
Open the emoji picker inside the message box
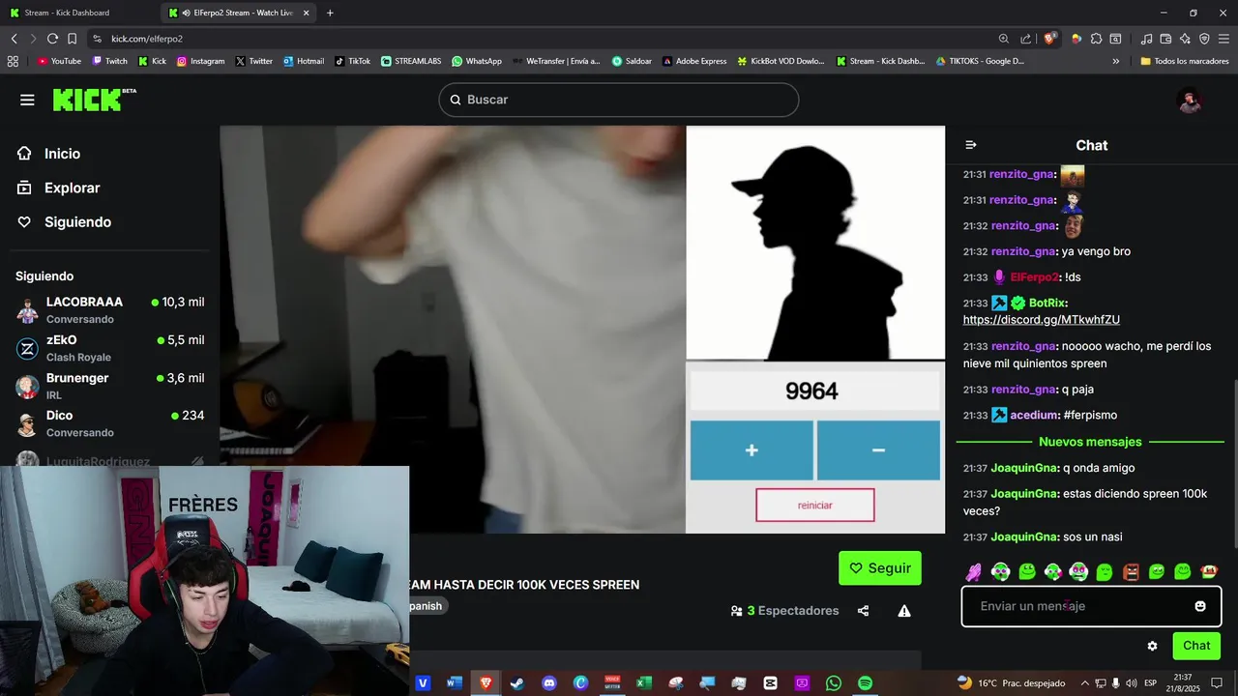[1200, 606]
